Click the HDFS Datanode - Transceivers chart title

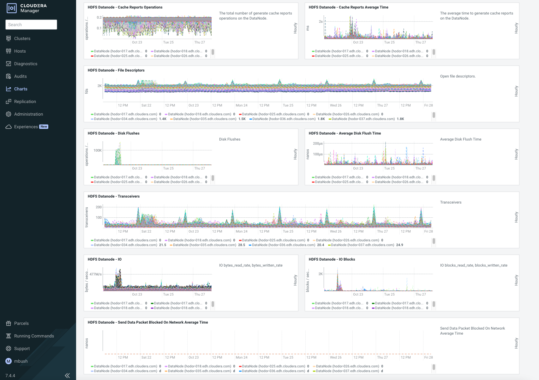114,196
